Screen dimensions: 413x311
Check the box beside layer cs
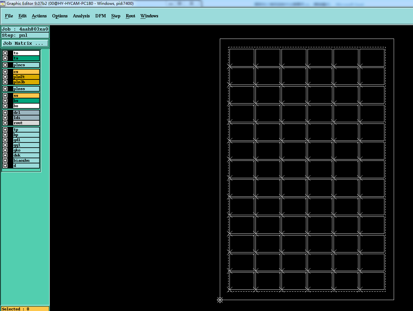(x=5, y=72)
